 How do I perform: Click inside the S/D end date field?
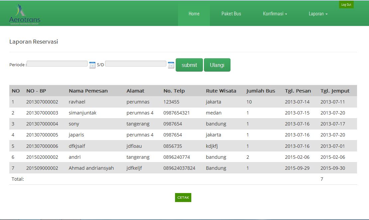136,64
